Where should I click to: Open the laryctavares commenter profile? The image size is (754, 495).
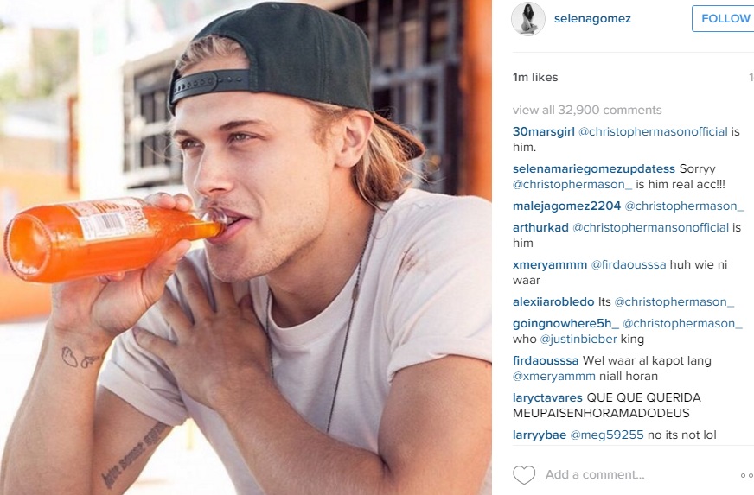tap(547, 397)
